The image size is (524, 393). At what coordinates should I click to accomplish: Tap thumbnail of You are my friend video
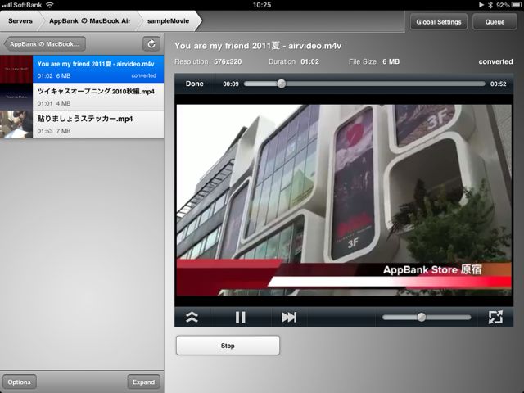coord(16,69)
